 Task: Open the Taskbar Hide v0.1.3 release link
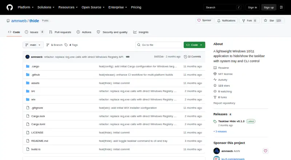pyautogui.click(x=231, y=121)
